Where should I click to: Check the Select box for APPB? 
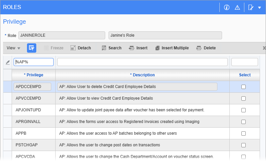[243, 133]
